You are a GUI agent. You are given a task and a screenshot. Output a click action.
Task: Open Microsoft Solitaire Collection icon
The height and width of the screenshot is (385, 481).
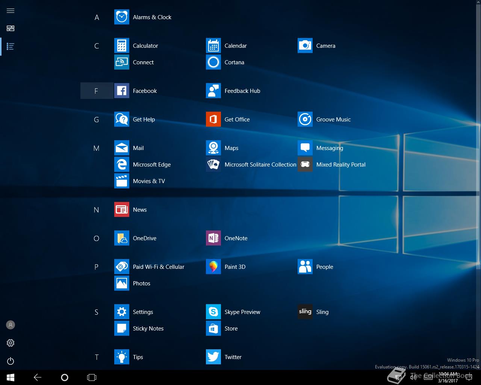[213, 165]
